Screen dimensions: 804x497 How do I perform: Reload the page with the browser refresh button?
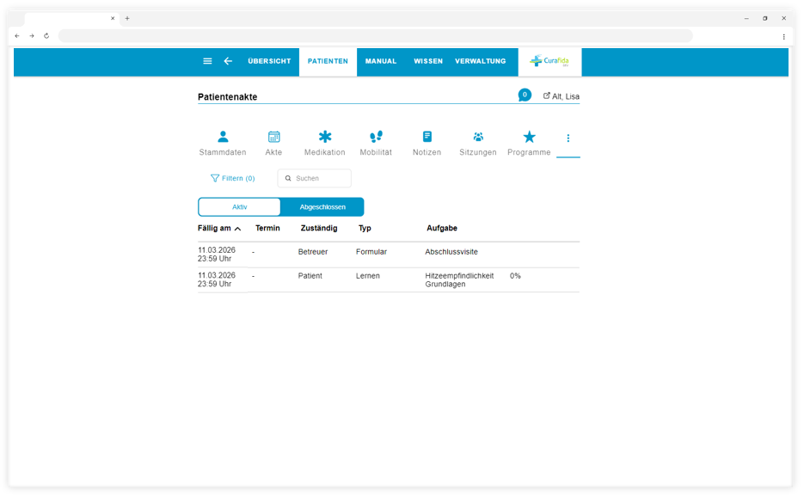tap(46, 36)
